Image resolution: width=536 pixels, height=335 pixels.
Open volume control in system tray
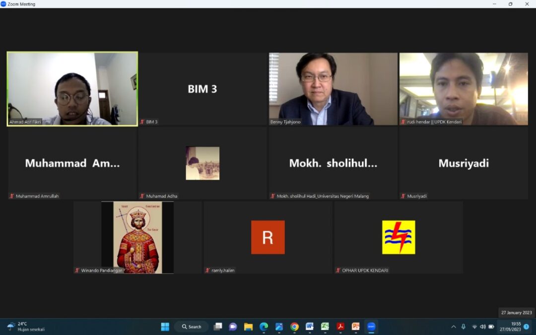click(483, 327)
